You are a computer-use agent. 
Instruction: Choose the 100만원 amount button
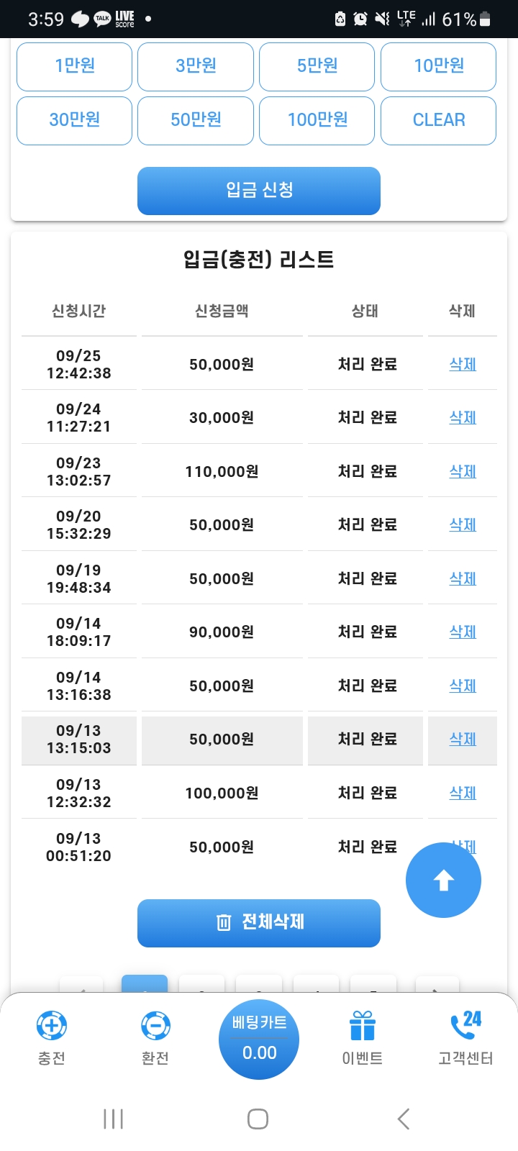point(317,120)
